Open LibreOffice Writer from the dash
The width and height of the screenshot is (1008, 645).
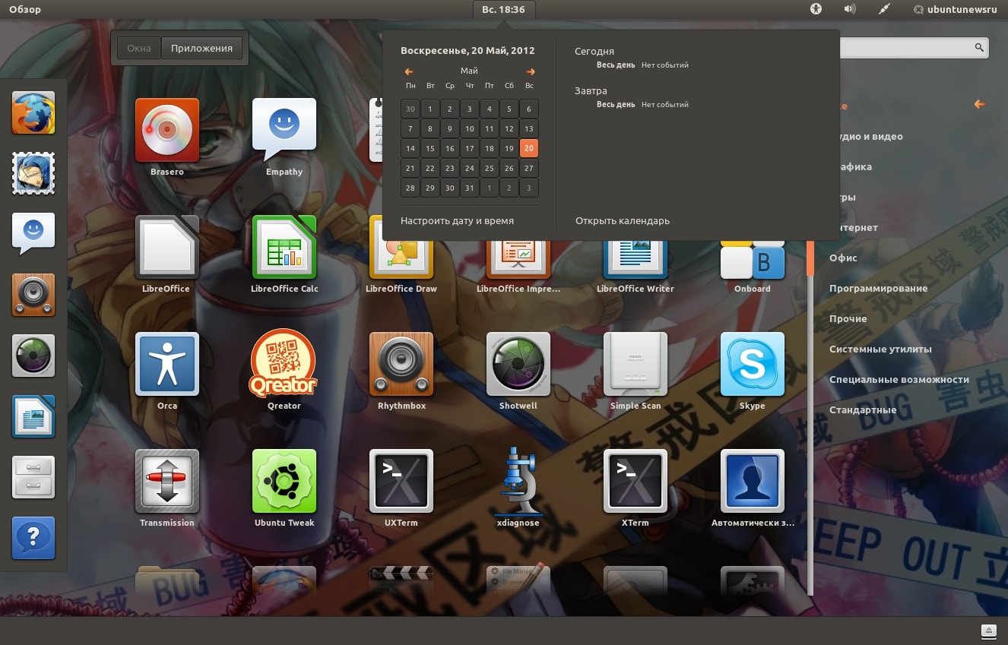pyautogui.click(x=33, y=416)
